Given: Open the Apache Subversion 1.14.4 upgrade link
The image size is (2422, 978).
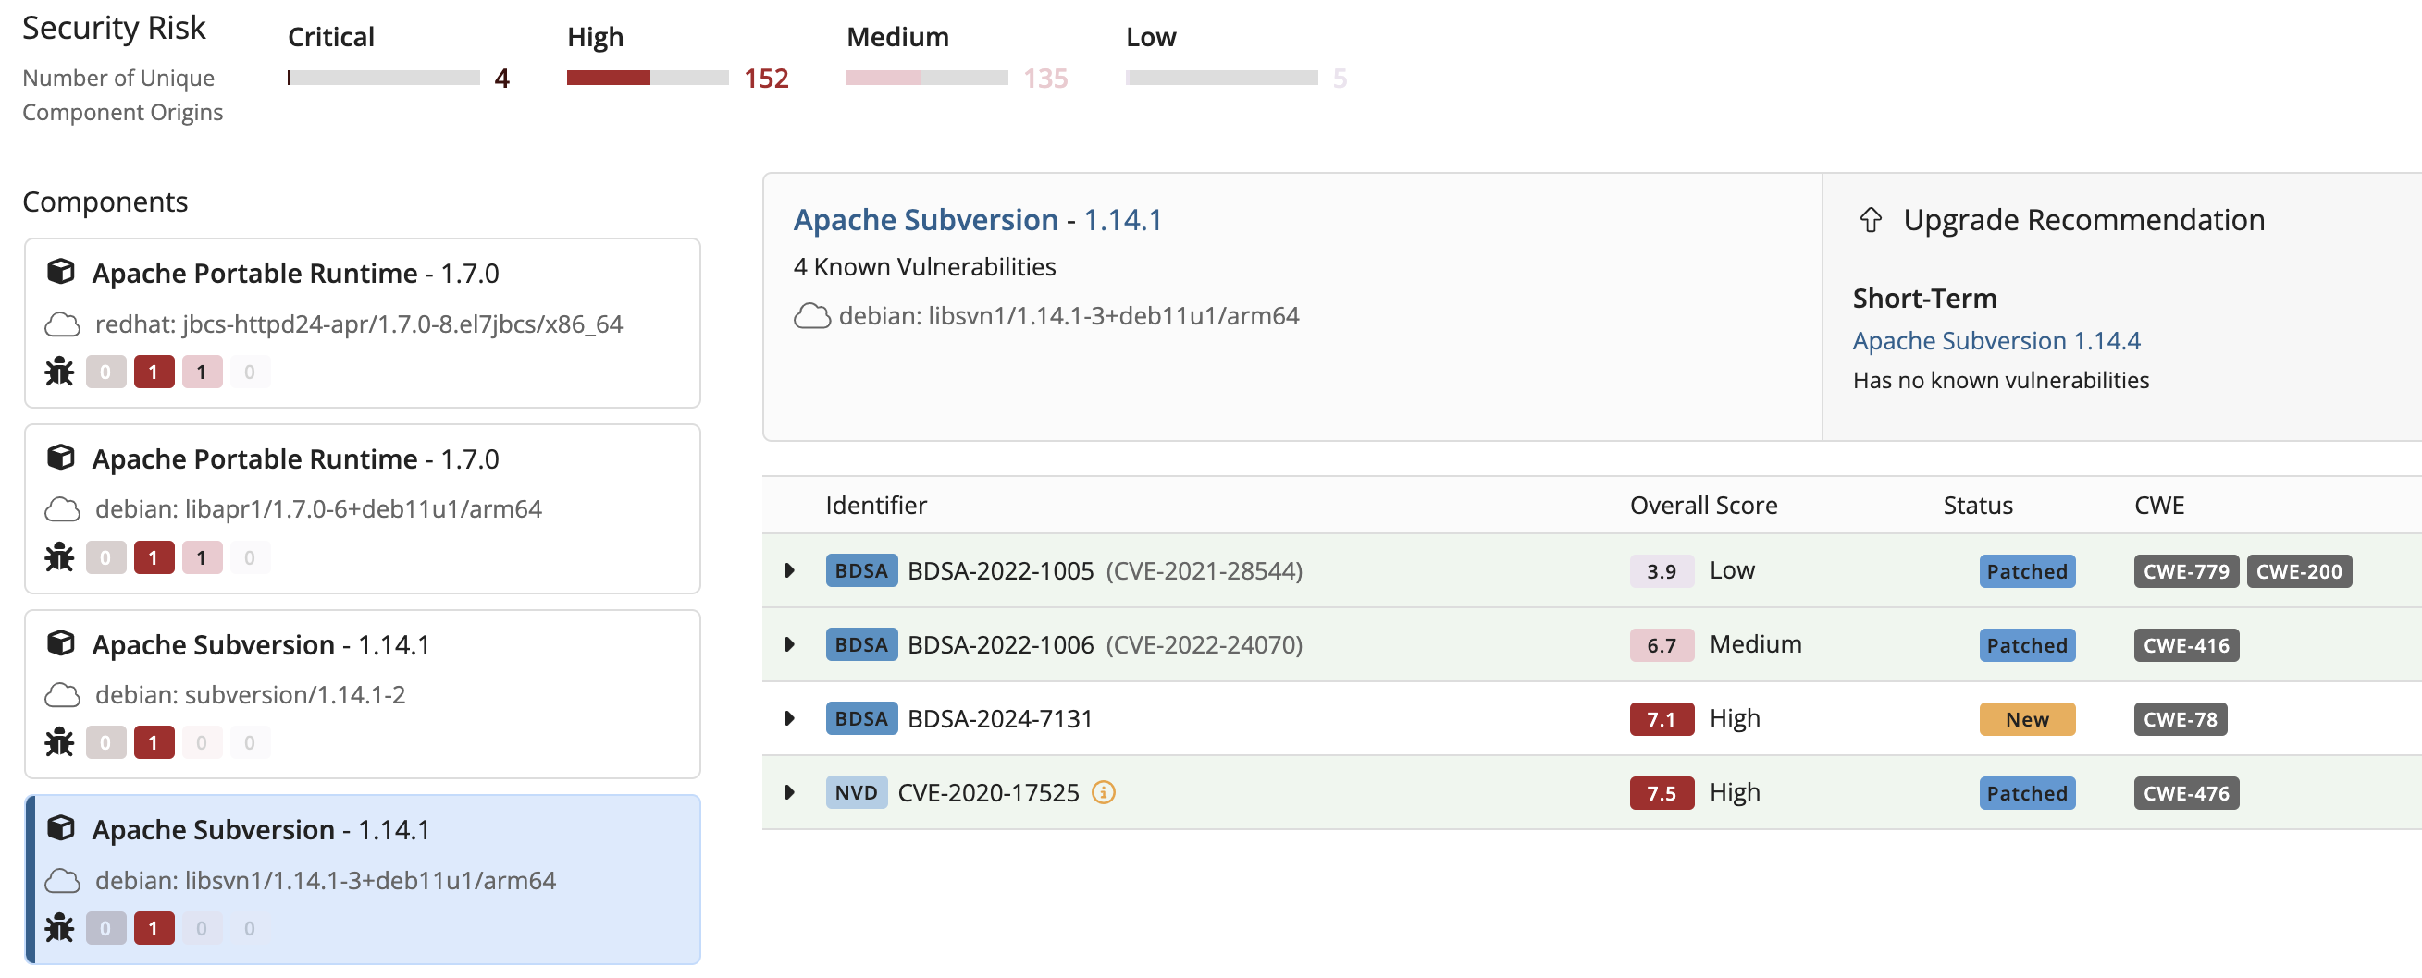Looking at the screenshot, I should pos(1996,341).
